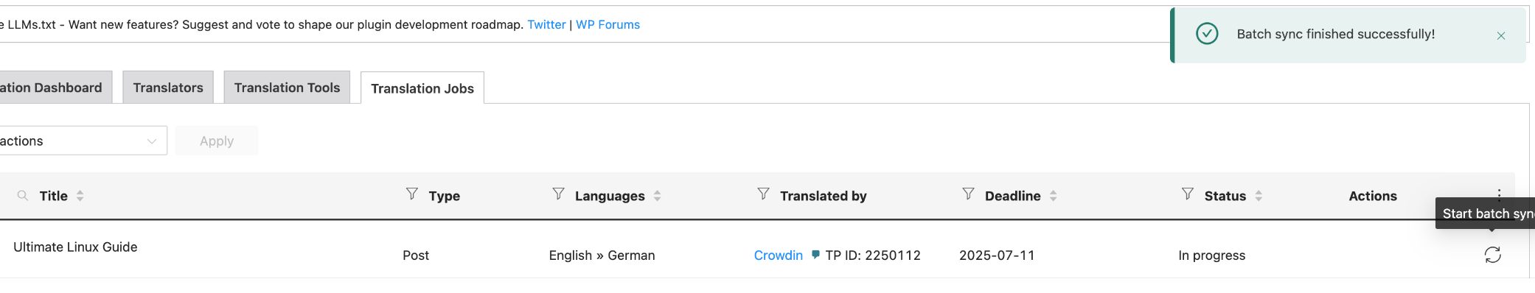Viewport: 1535px width, 293px height.
Task: Sort the Deadline column with its arrows
Action: click(1053, 196)
